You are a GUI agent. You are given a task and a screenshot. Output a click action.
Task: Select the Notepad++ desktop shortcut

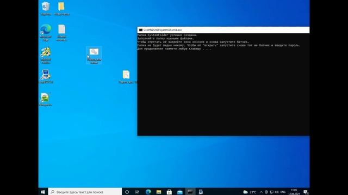coord(46,100)
